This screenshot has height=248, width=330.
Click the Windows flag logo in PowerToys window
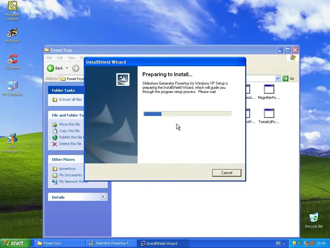pos(293,58)
